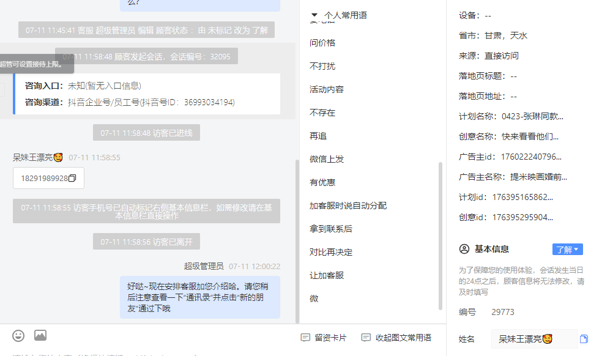Click the 落地页标题 entry
The height and width of the screenshot is (356, 591).
click(x=488, y=76)
